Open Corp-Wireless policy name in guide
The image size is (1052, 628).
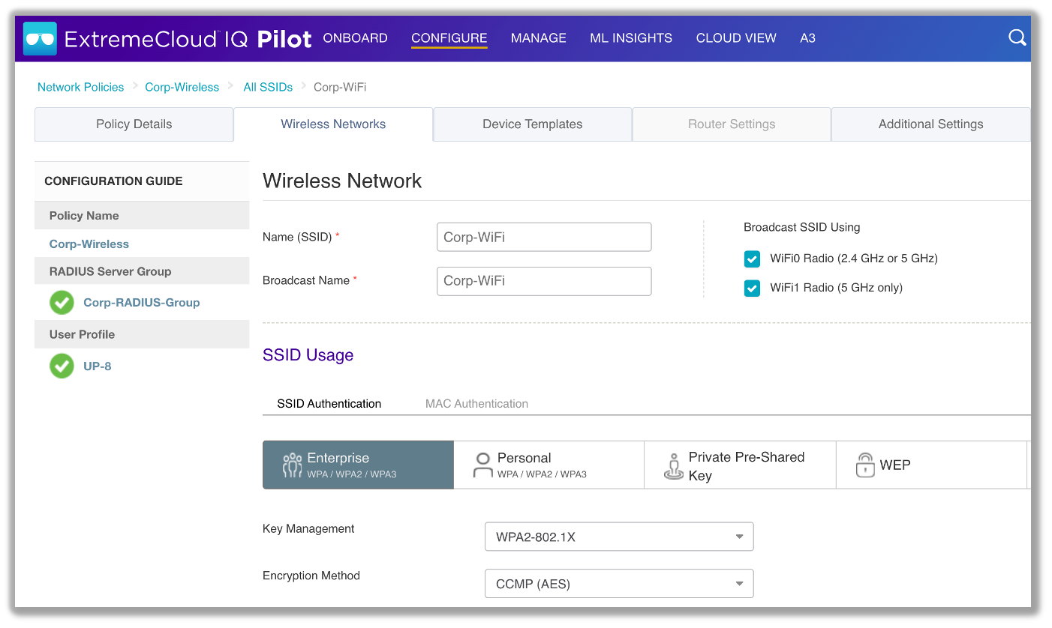pos(89,244)
